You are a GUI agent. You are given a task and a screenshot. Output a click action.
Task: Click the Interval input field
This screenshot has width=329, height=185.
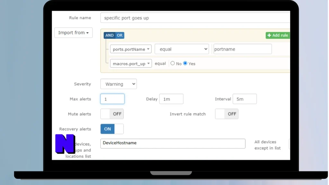[x=245, y=99]
